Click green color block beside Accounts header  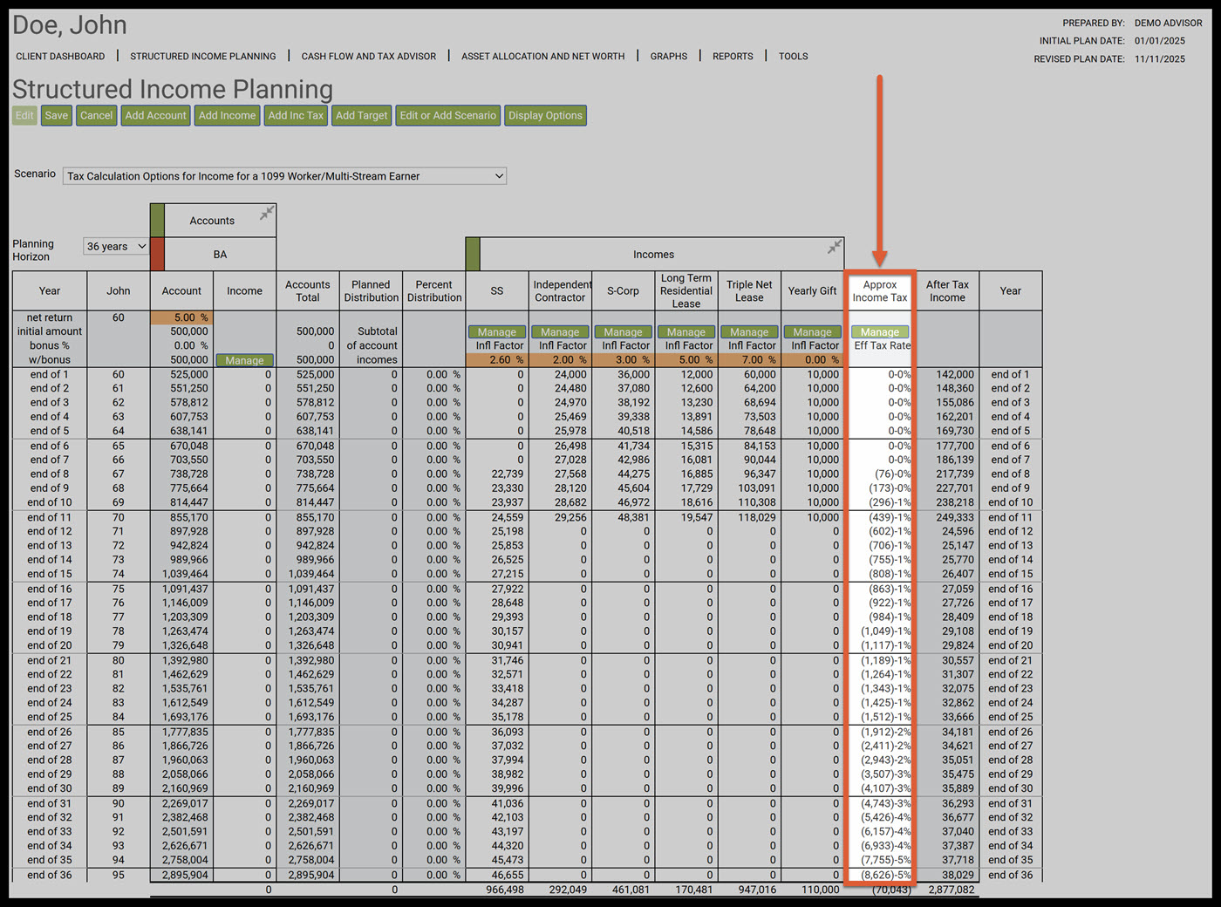pos(157,221)
